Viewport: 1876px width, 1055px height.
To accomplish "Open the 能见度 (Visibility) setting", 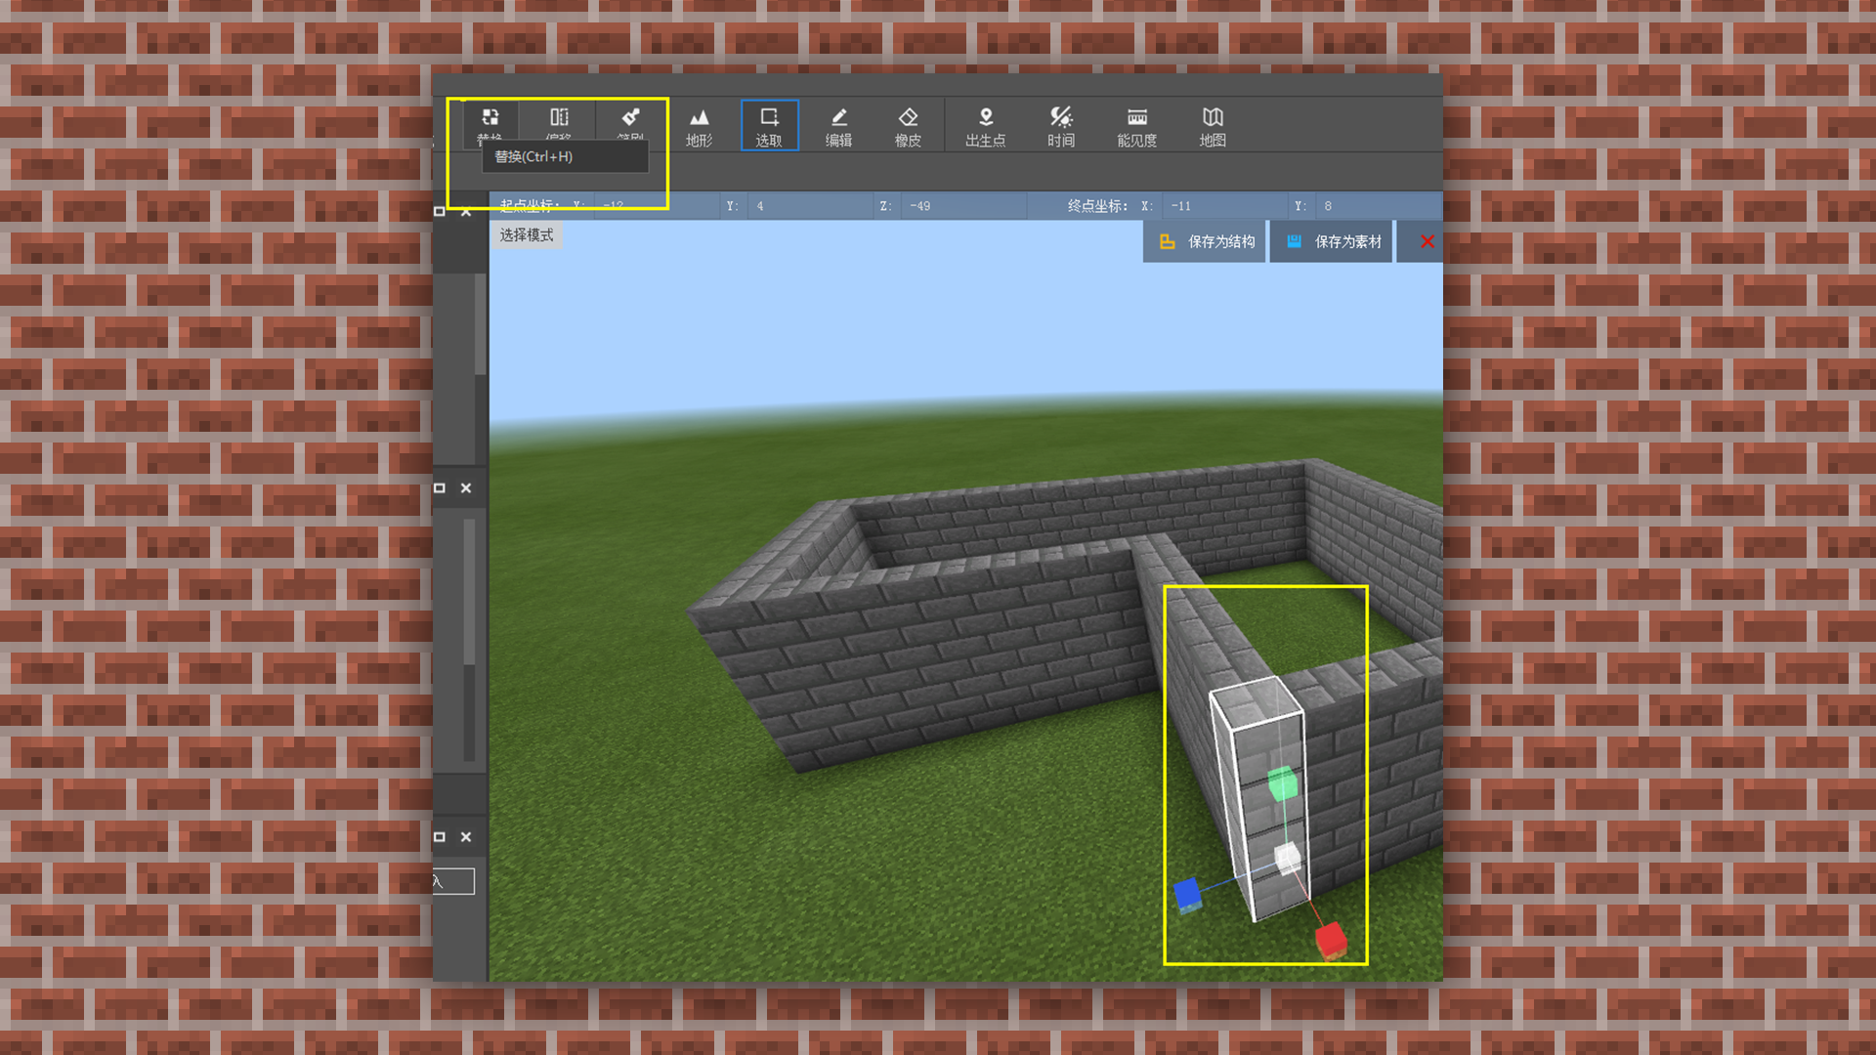I will (1136, 126).
